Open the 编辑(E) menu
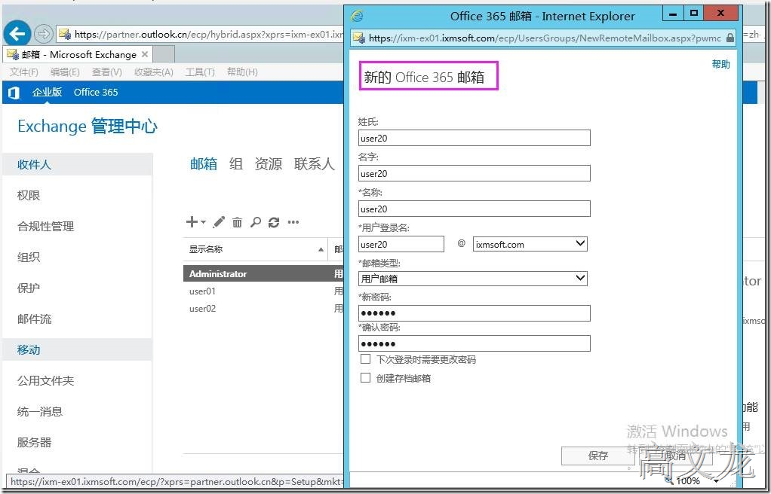The height and width of the screenshot is (494, 771). tap(65, 72)
